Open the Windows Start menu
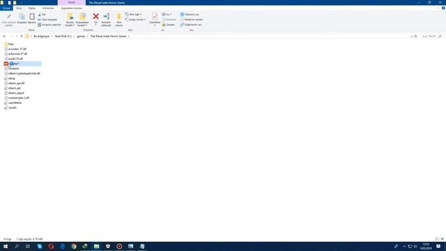Image resolution: width=446 pixels, height=251 pixels. [x=6, y=246]
